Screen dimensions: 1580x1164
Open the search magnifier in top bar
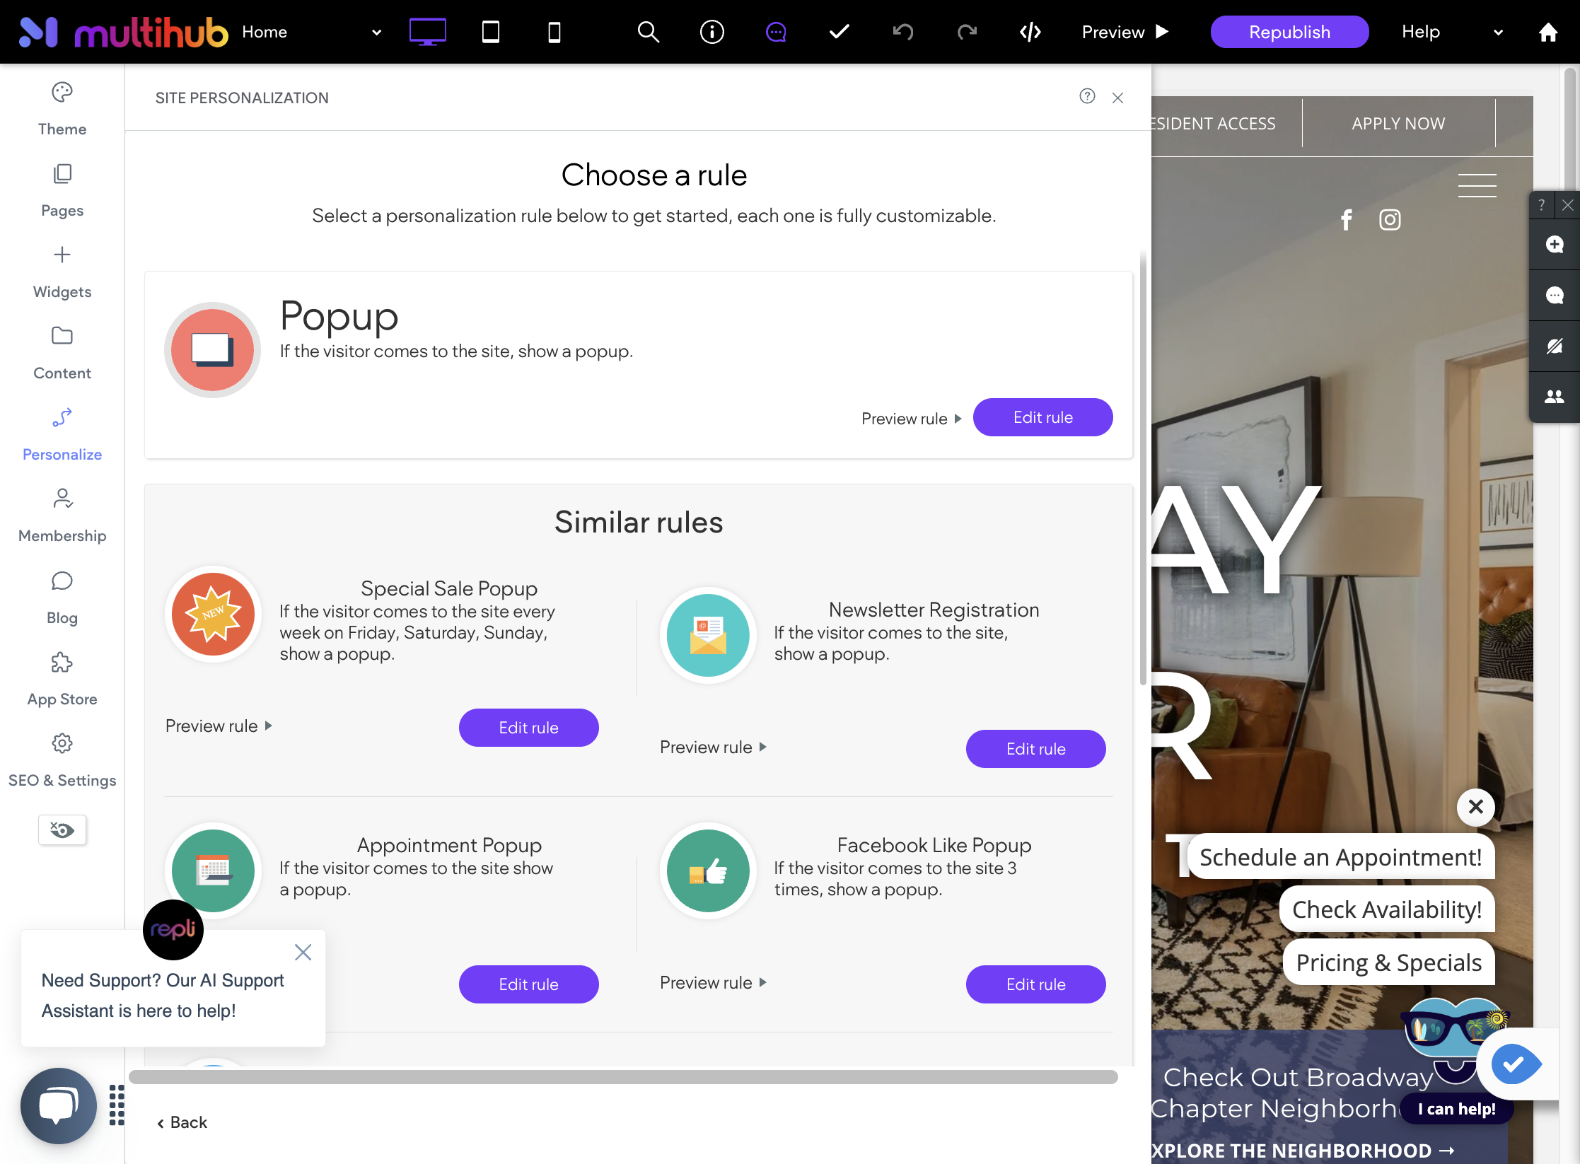[x=648, y=32]
